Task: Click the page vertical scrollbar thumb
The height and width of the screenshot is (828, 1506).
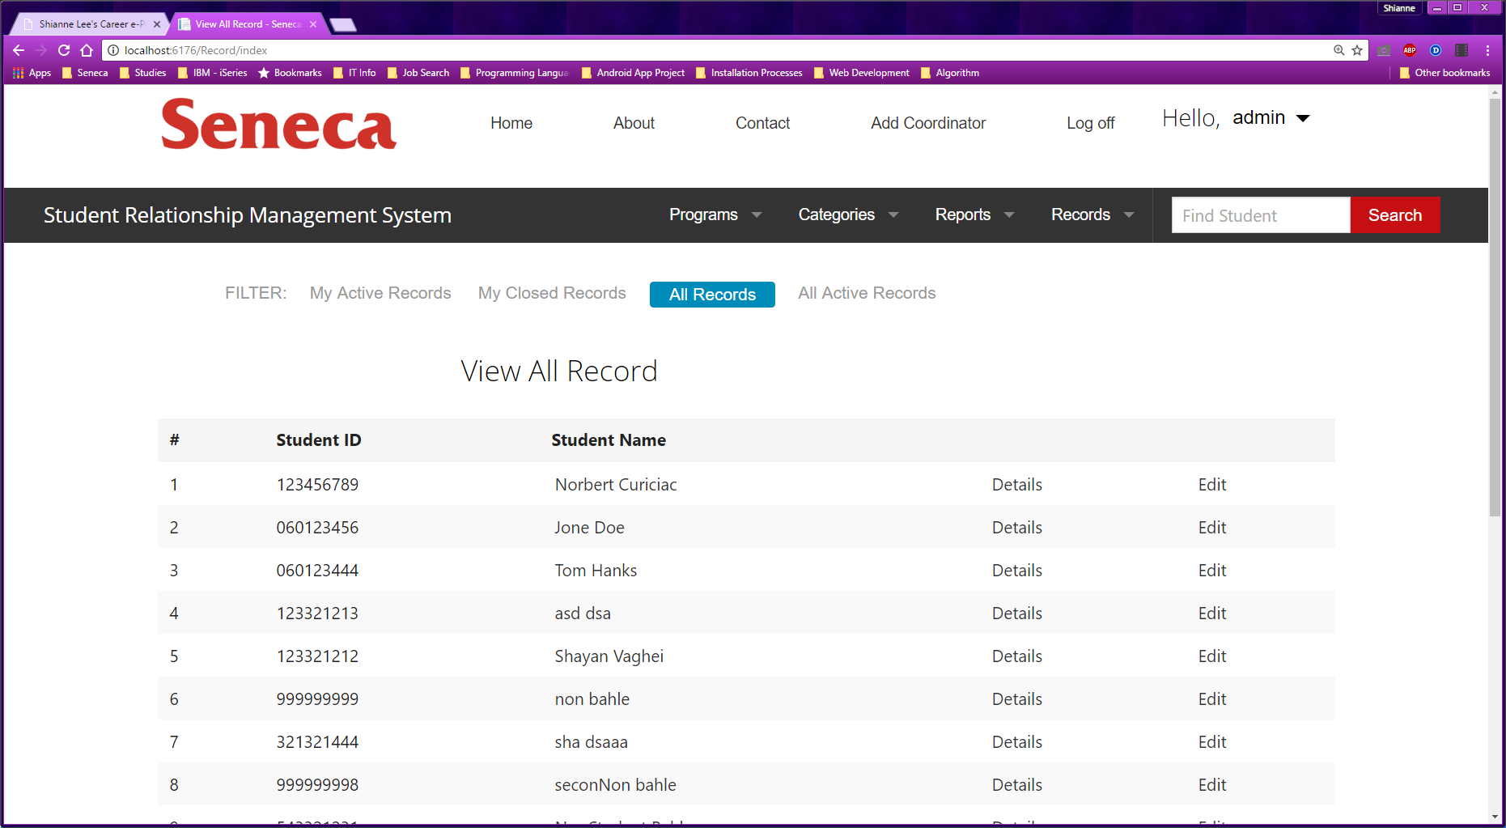Action: tap(1495, 308)
